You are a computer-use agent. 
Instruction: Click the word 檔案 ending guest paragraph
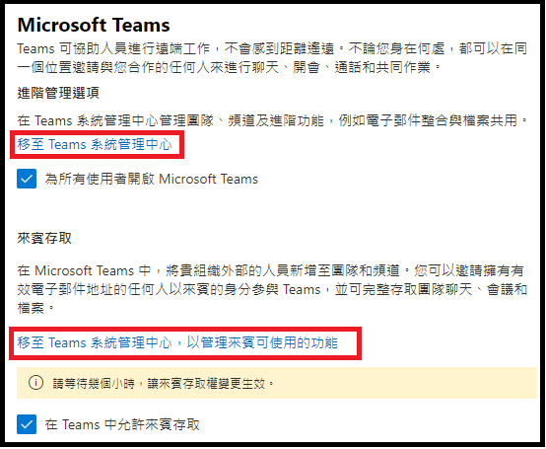31,308
